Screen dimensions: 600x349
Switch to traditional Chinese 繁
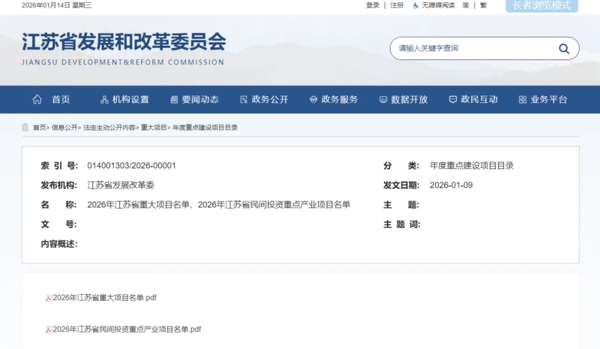tap(483, 5)
